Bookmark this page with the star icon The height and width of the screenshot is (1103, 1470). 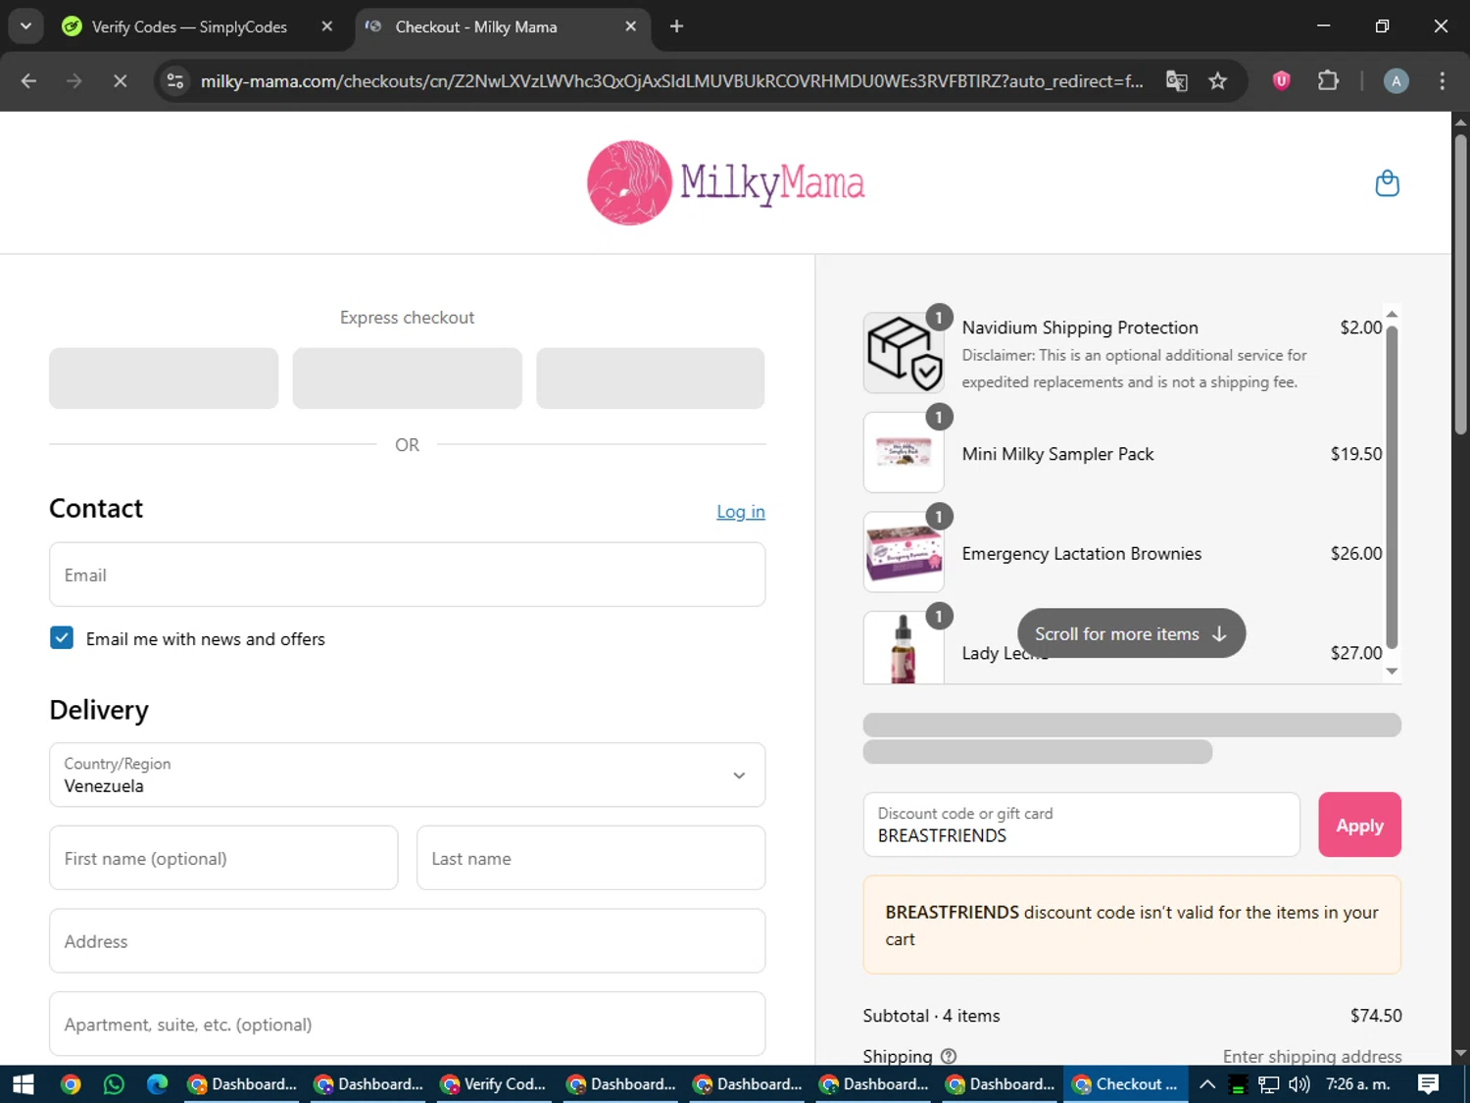click(x=1217, y=81)
